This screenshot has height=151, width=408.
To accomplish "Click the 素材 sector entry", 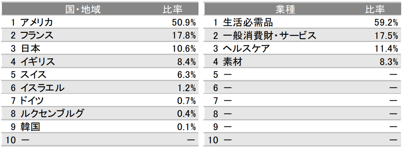I will click(x=233, y=62).
